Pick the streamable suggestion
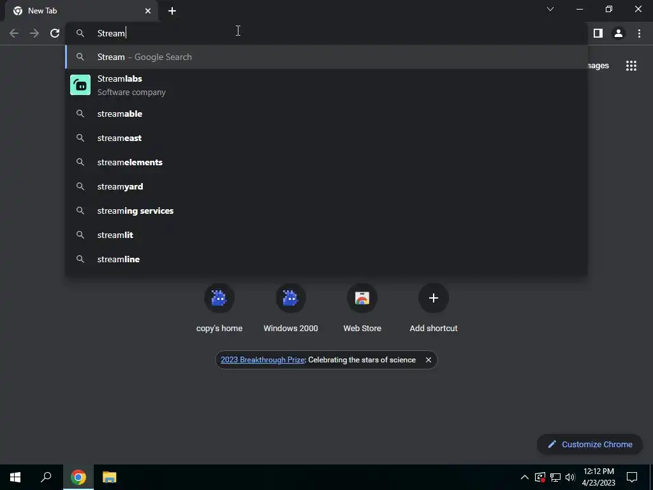The height and width of the screenshot is (490, 653). [327, 114]
